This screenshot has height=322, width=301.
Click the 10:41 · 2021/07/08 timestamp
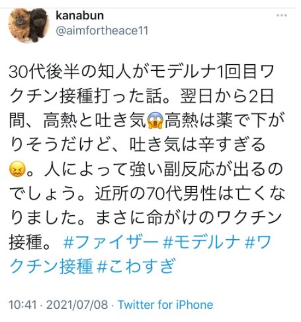[58, 305]
